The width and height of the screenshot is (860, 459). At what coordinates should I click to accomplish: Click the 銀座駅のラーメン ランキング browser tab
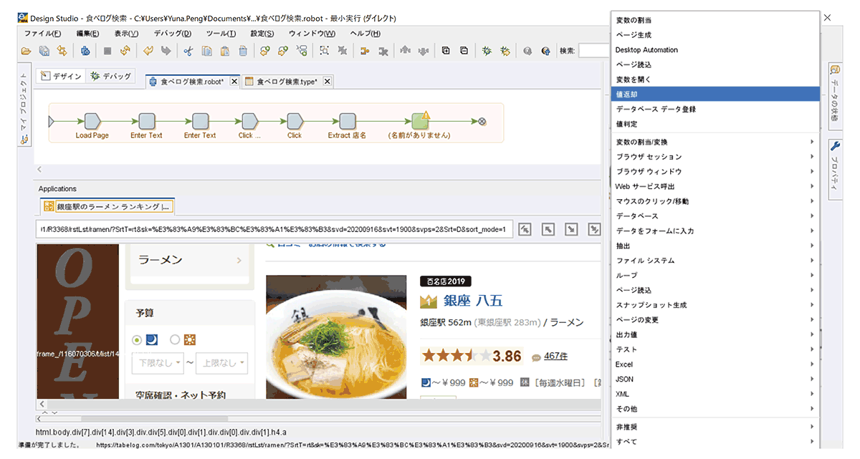[107, 207]
